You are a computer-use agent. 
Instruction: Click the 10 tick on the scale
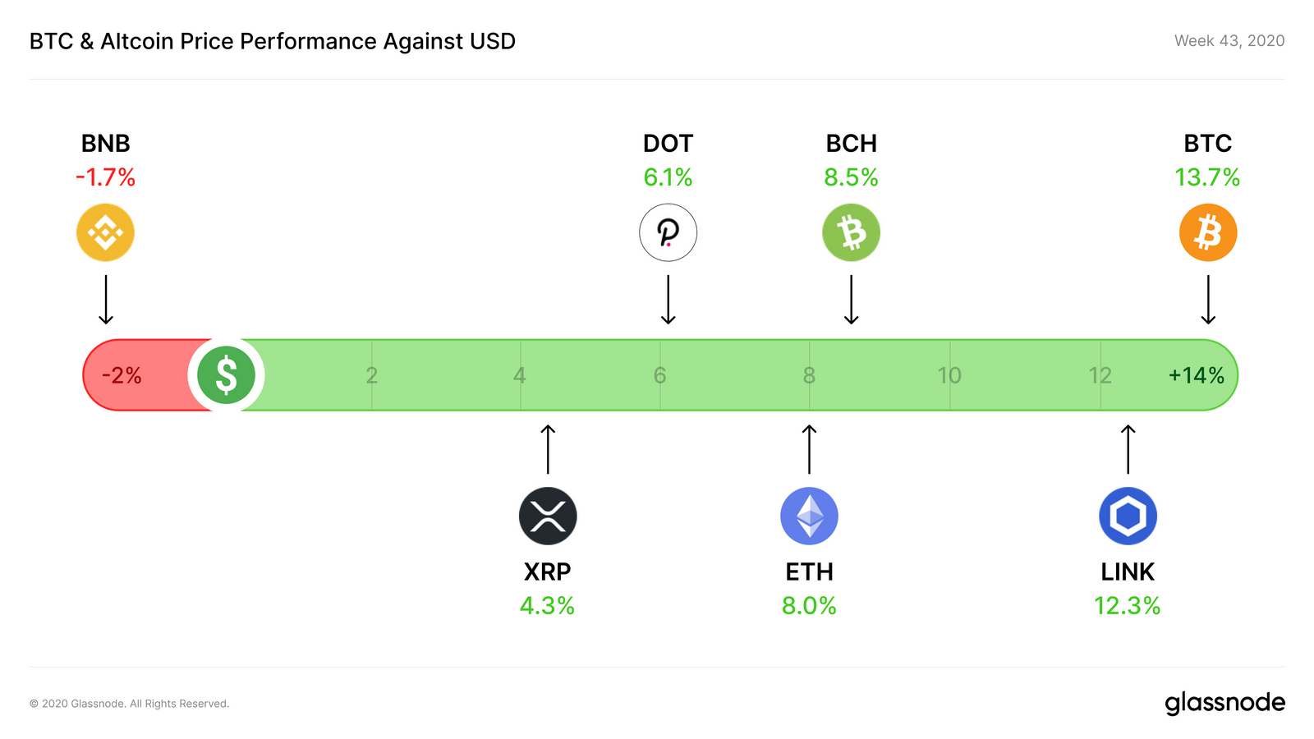coord(949,375)
